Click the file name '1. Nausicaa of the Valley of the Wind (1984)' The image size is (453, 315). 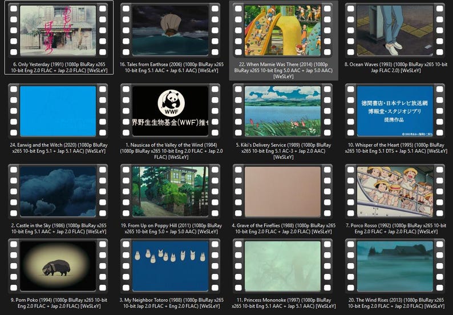tap(171, 151)
